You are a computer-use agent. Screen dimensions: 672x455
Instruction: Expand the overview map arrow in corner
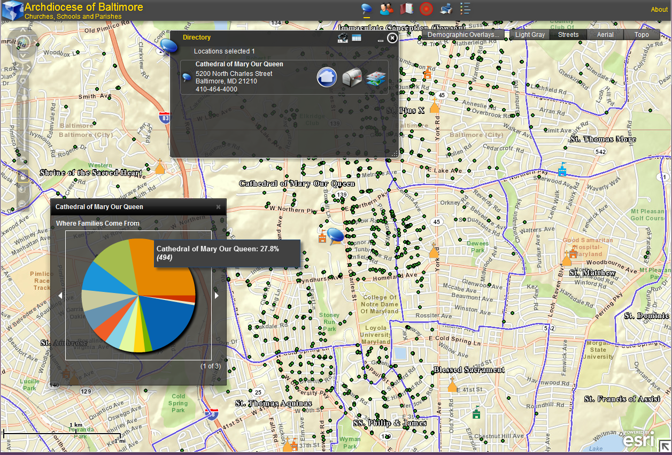pyautogui.click(x=665, y=446)
